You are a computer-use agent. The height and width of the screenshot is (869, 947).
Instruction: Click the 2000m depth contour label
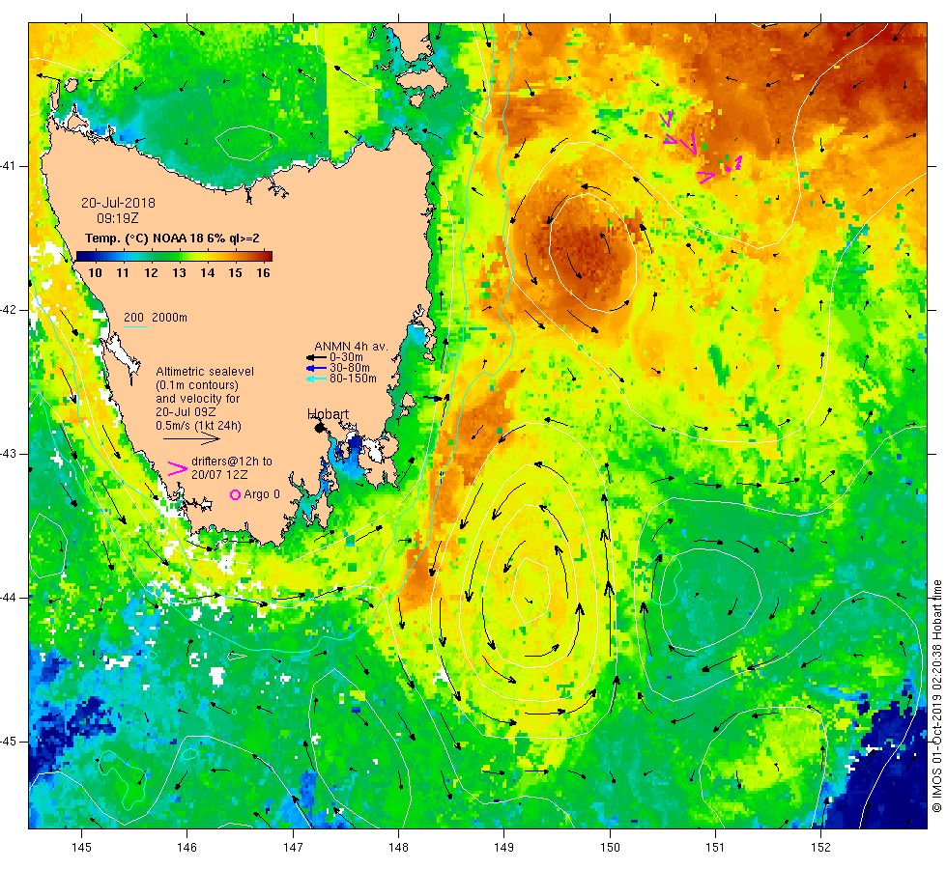(x=170, y=318)
